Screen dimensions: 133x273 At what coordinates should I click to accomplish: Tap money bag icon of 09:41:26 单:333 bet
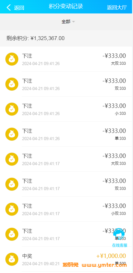point(12,134)
